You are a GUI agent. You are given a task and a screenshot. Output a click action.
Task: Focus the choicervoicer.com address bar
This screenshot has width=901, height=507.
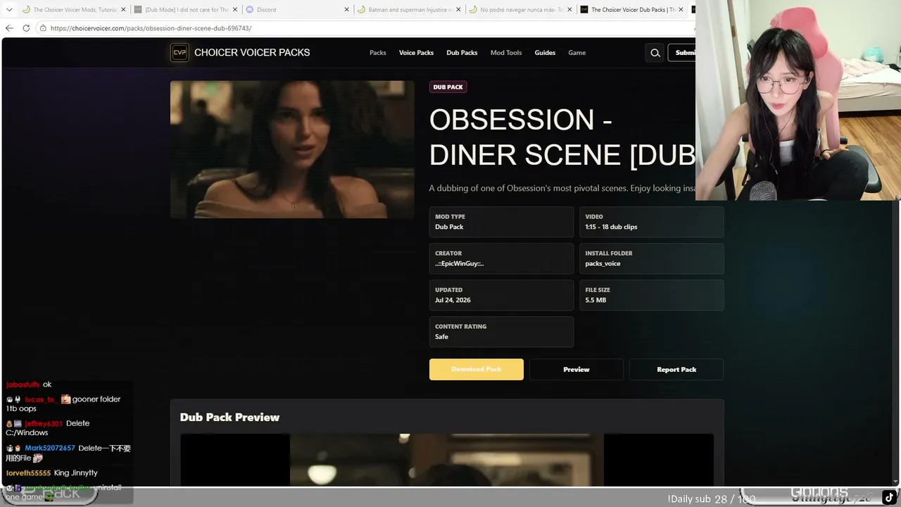366,28
